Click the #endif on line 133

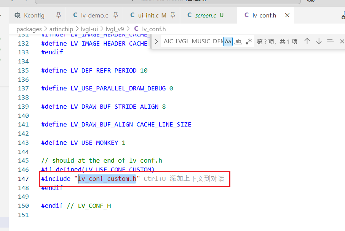pyautogui.click(x=52, y=52)
